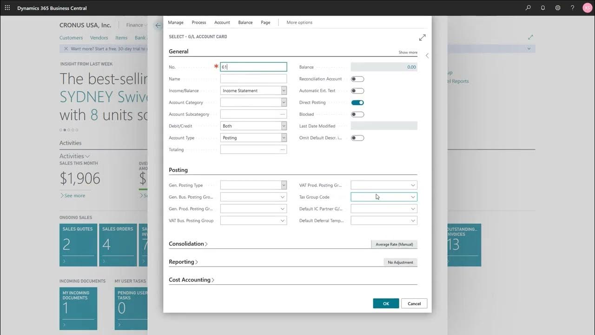595x335 pixels.
Task: Expand the Activities dropdown heading
Action: [x=74, y=156]
